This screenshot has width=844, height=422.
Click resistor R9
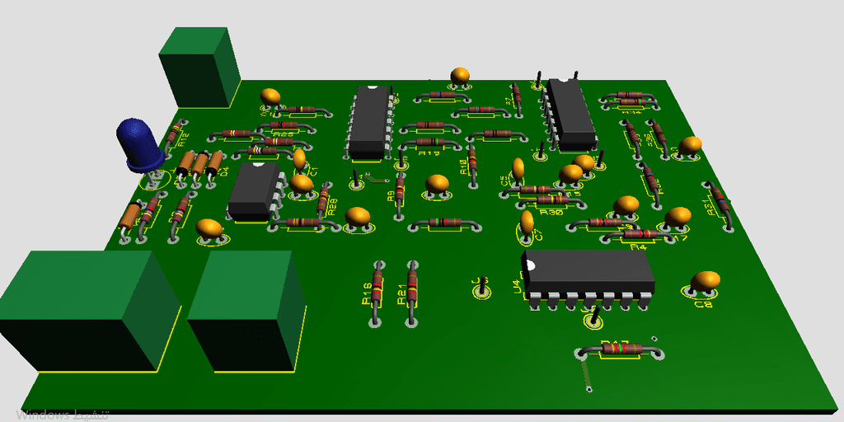(x=400, y=195)
